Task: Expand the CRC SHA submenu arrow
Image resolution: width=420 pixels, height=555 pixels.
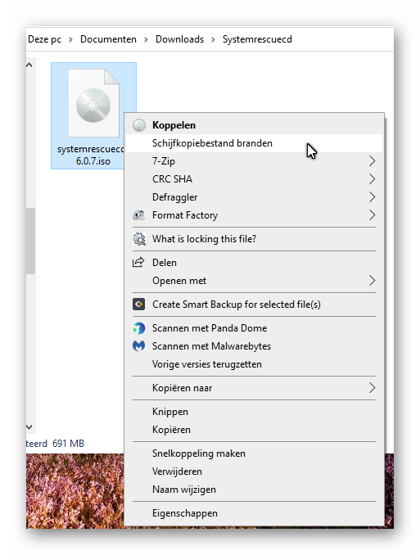Action: (372, 179)
